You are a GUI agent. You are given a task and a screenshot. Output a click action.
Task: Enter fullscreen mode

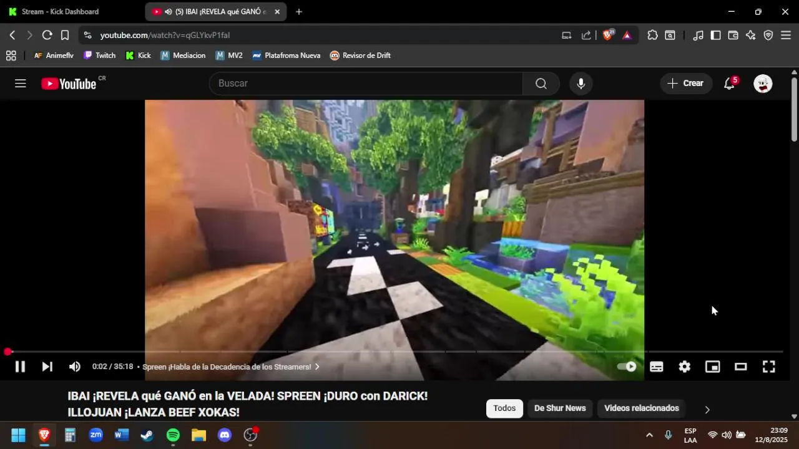[769, 367]
